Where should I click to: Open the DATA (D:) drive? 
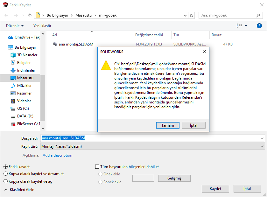coord(22,116)
